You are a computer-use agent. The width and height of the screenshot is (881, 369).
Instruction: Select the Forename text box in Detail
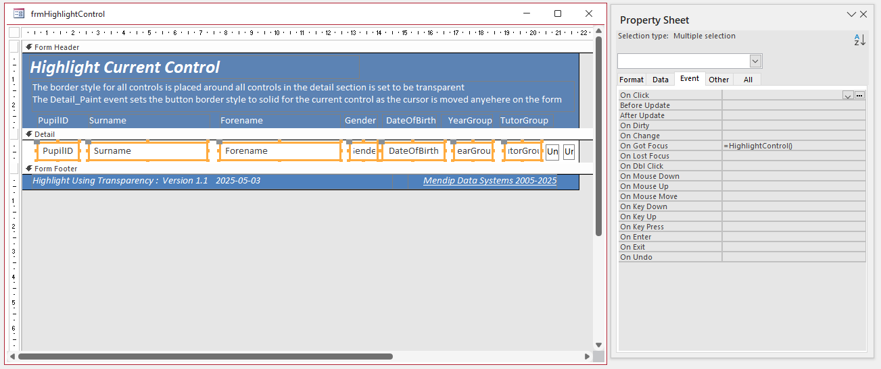point(280,151)
